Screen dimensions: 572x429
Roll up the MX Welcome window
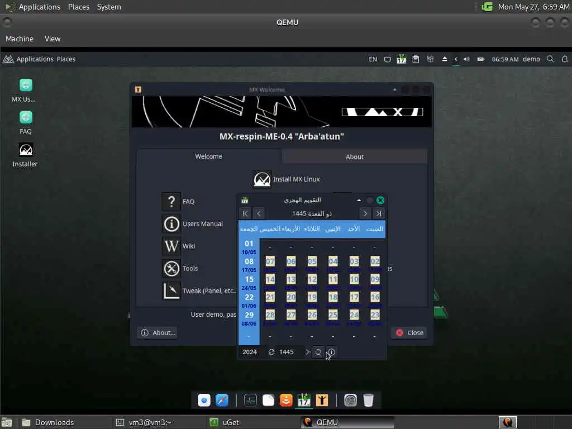click(x=395, y=89)
